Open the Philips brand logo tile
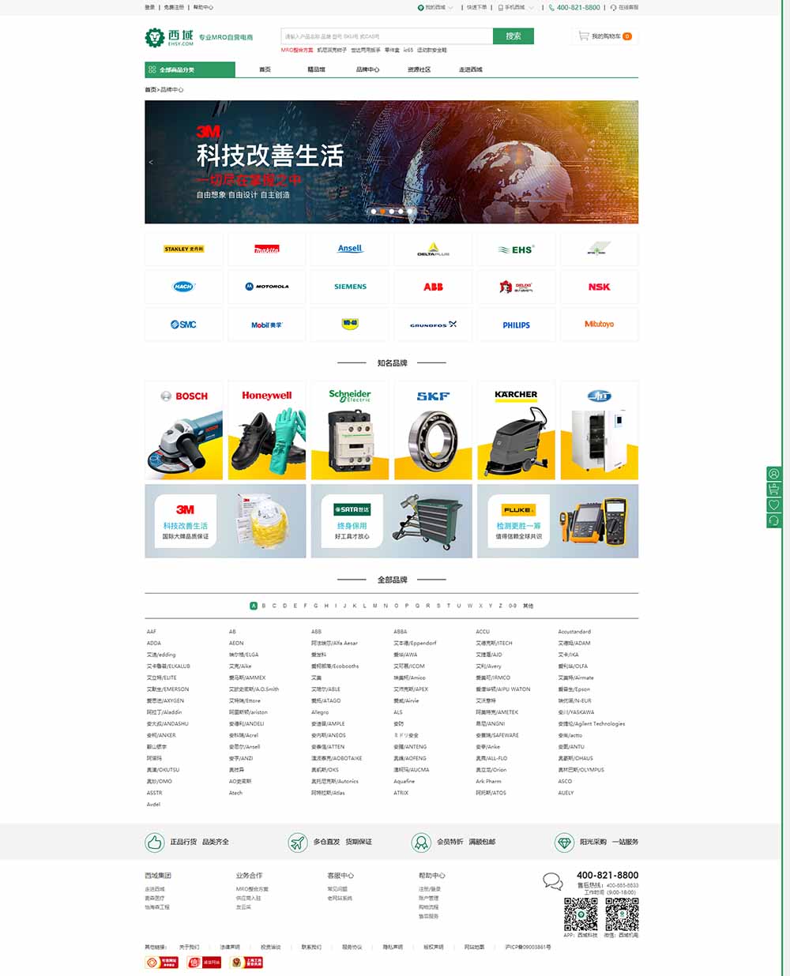 tap(516, 325)
